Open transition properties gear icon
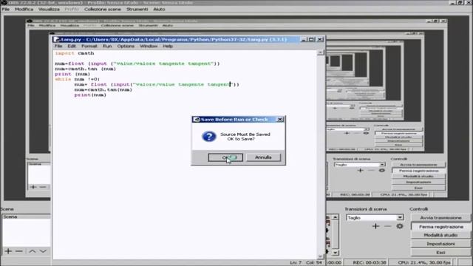Screen dimensions: 473x266 (x=400, y=226)
